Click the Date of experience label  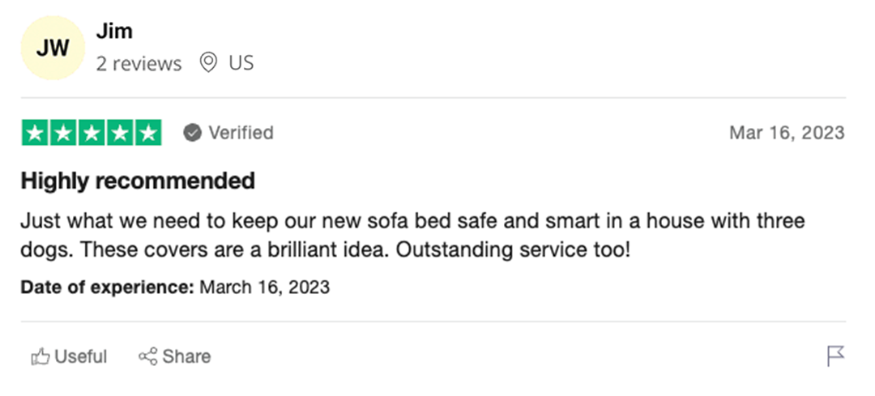(x=107, y=287)
